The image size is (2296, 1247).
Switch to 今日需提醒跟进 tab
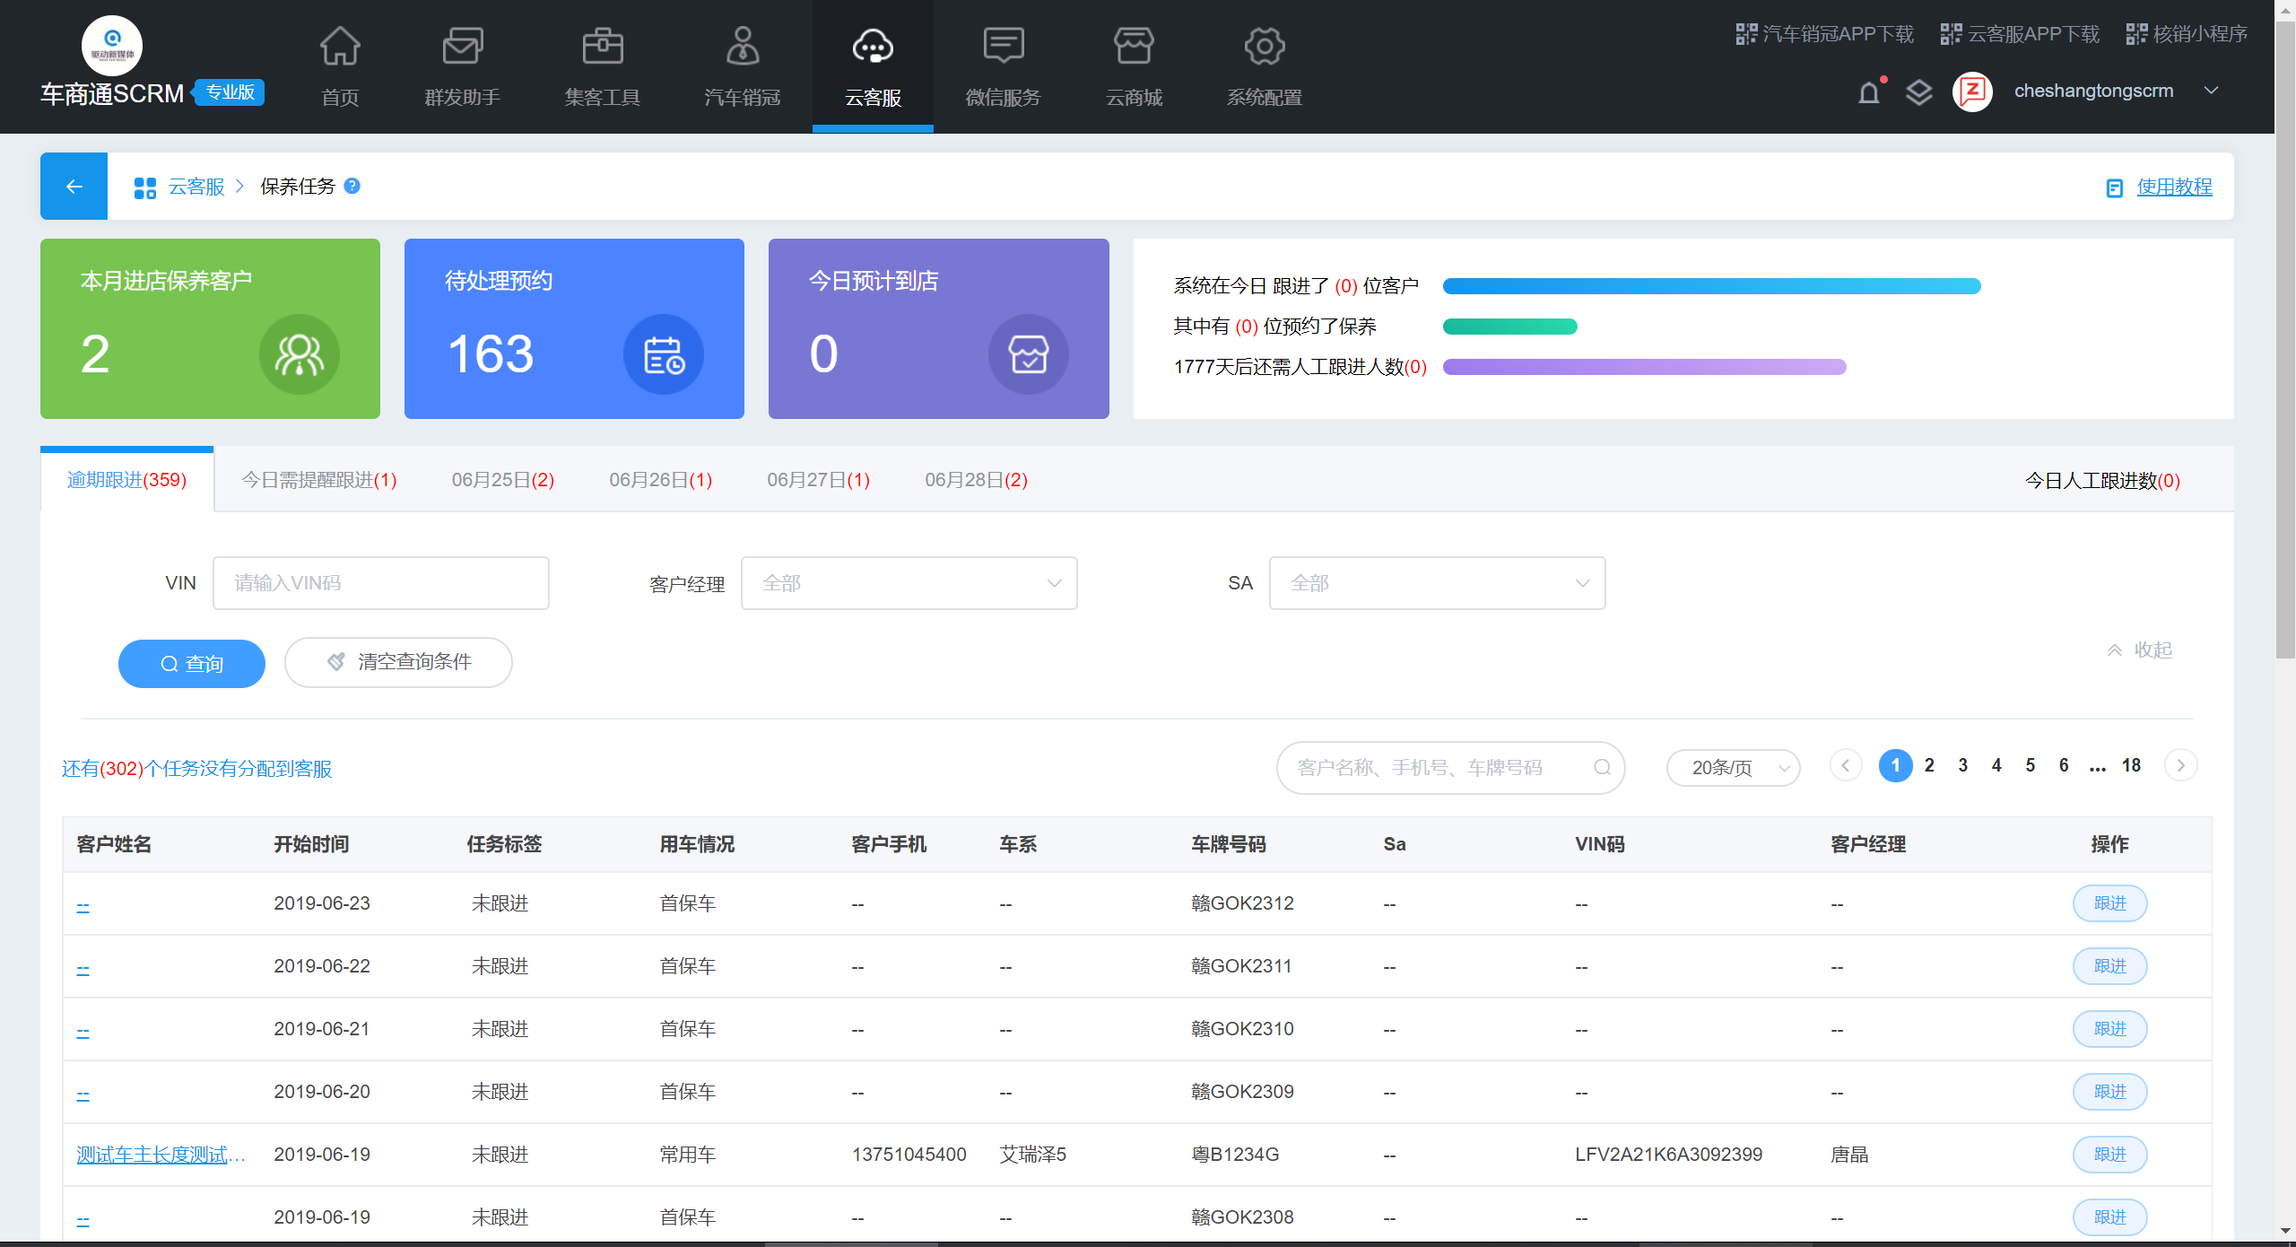(318, 480)
